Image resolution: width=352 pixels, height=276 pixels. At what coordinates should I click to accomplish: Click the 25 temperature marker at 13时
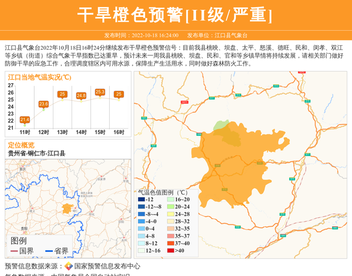click(62, 94)
